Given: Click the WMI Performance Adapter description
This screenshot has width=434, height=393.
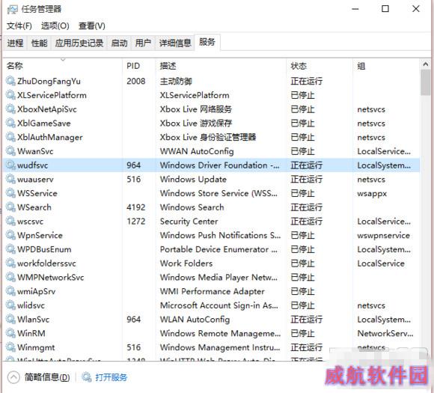Looking at the screenshot, I should 213,291.
